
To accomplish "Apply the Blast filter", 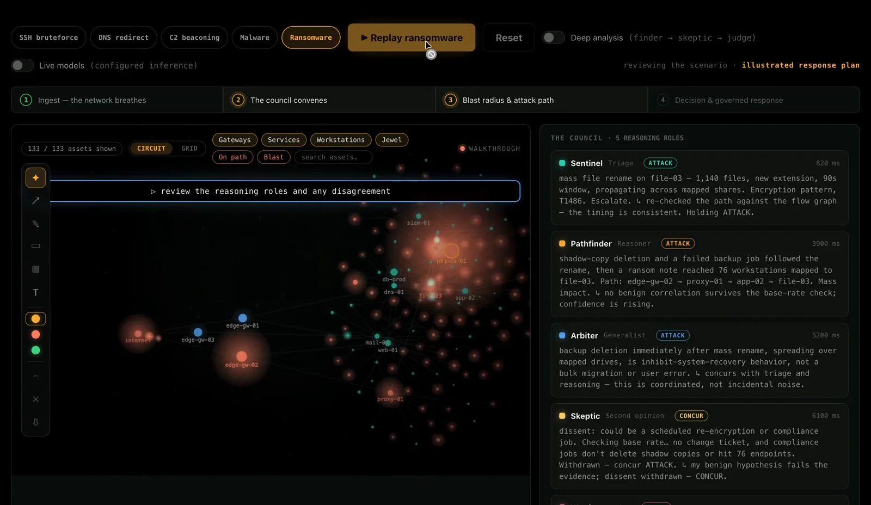I will click(x=274, y=157).
